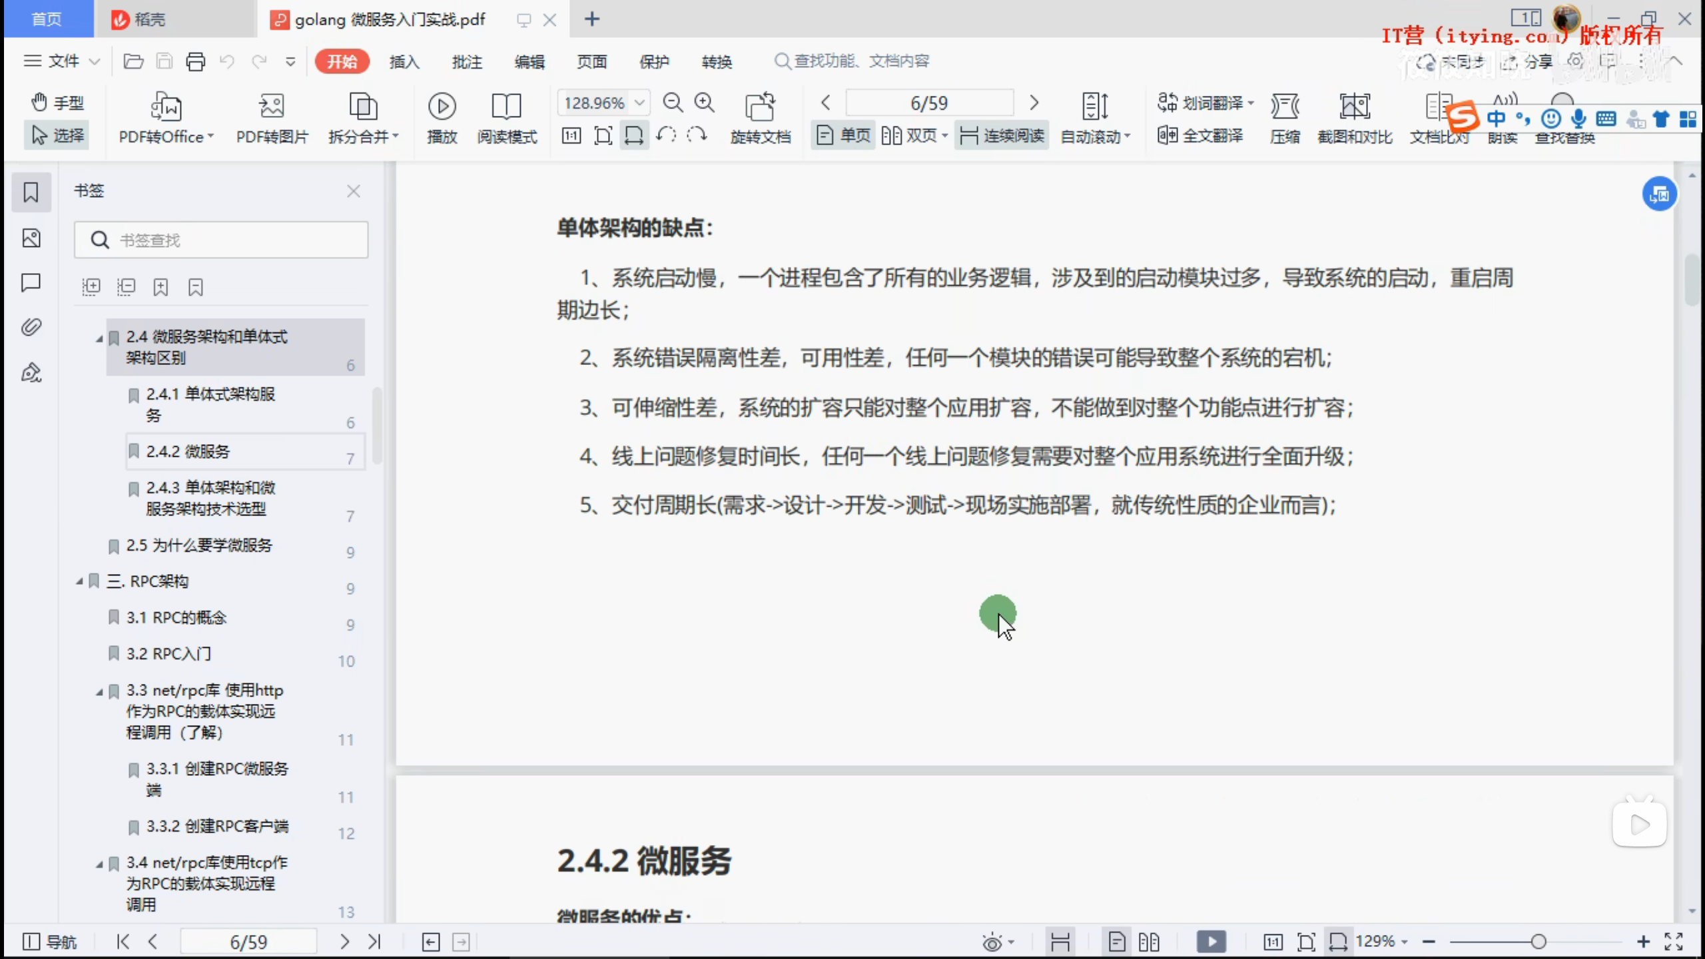This screenshot has width=1705, height=959.
Task: Open auto scroll options
Action: coord(1096,118)
